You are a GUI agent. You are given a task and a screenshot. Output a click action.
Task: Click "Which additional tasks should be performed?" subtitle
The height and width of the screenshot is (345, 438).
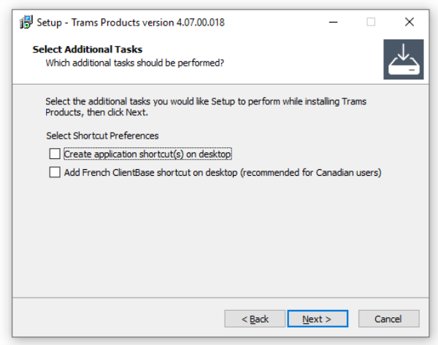pos(134,63)
